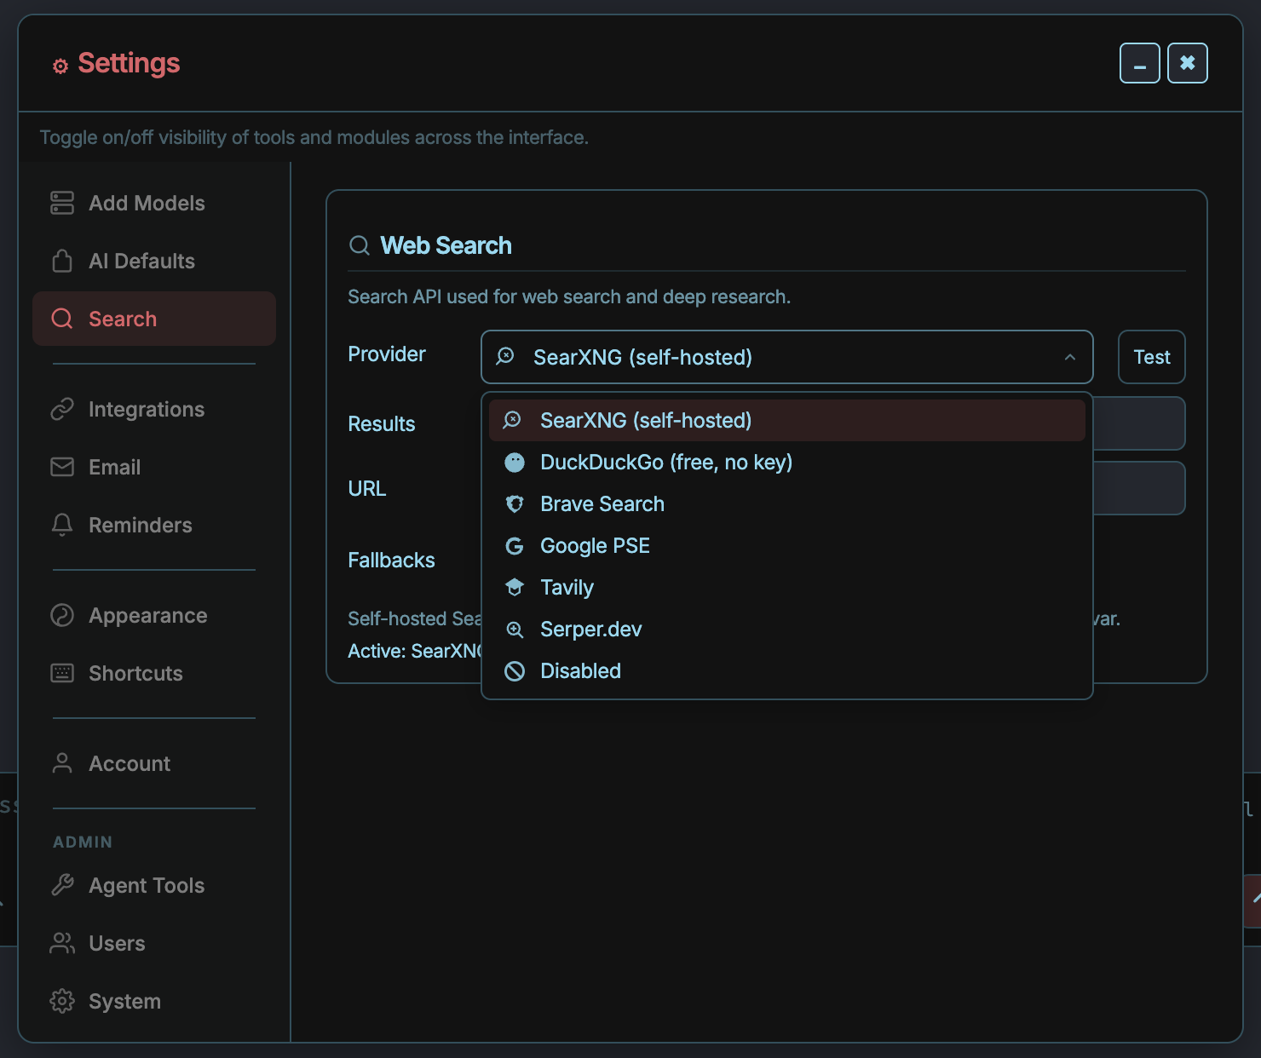Minimize the Settings dialog
The image size is (1261, 1058).
[1139, 63]
